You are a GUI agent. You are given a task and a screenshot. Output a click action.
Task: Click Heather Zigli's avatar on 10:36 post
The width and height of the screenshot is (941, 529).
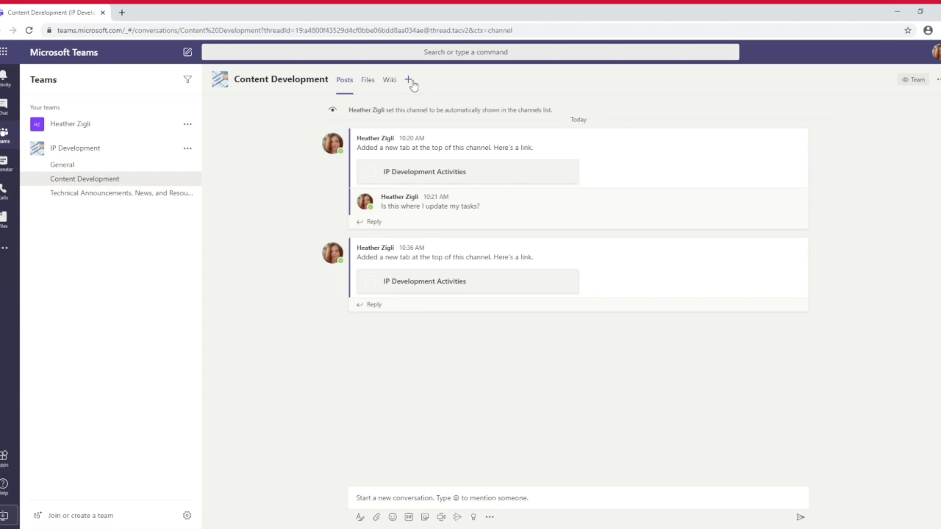332,253
